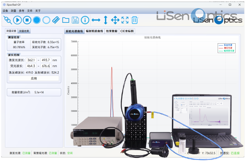
Task: Stop measurement with the stop icon
Action: coord(27,20)
